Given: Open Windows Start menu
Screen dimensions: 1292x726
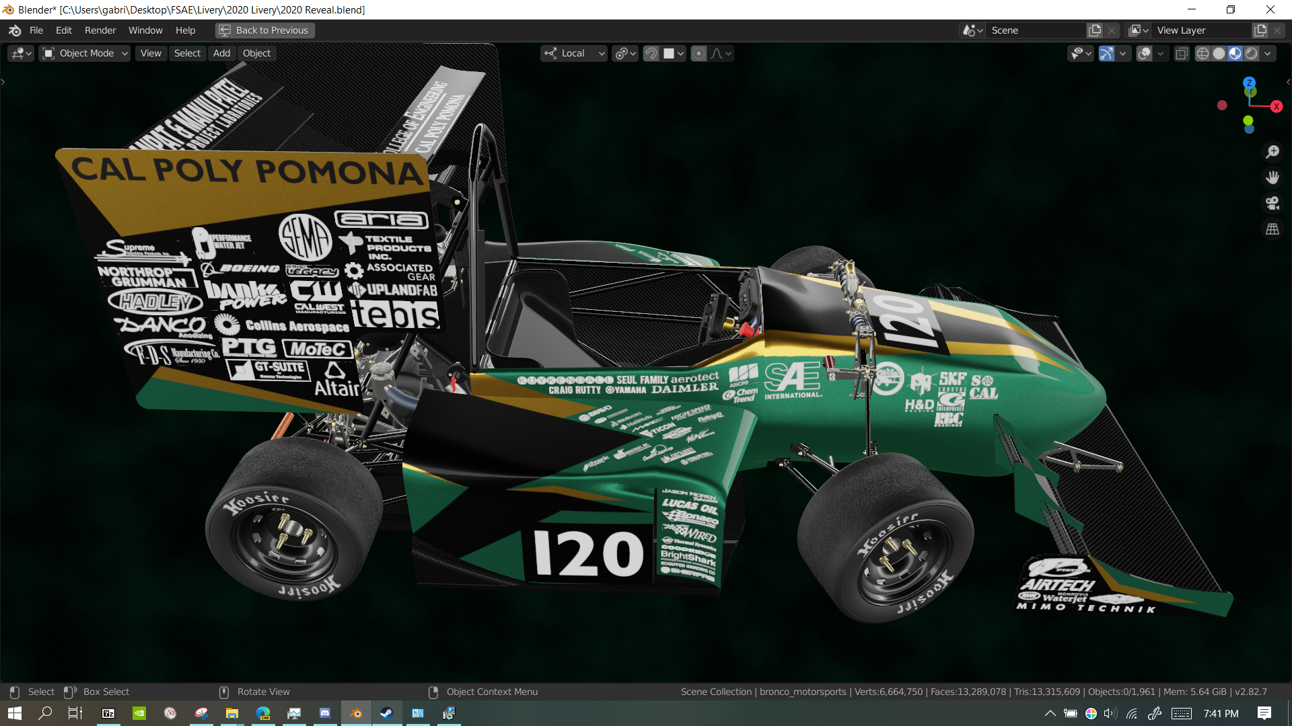Looking at the screenshot, I should pyautogui.click(x=15, y=713).
